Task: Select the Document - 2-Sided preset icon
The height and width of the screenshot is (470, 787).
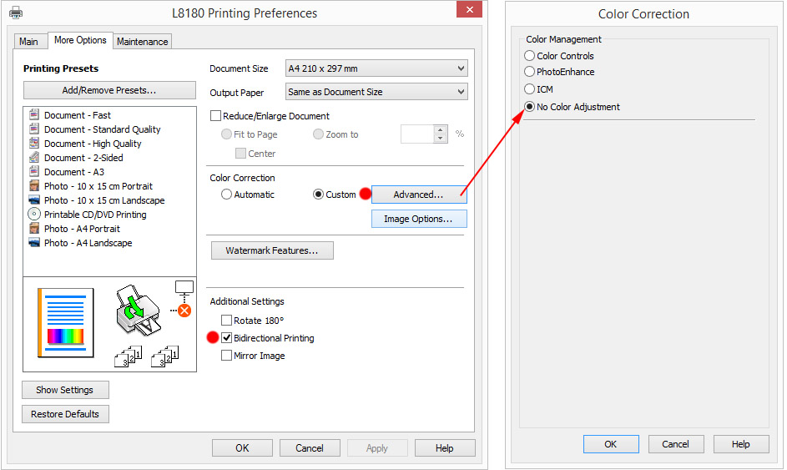Action: [34, 158]
